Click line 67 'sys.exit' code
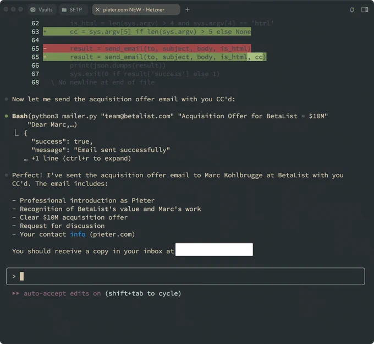Screen dimensions: 374x344 click(x=145, y=74)
